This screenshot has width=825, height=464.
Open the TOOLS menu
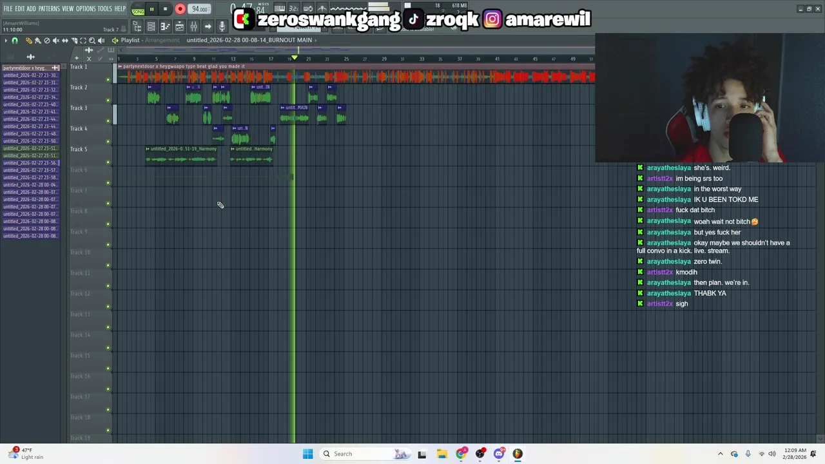pos(104,8)
